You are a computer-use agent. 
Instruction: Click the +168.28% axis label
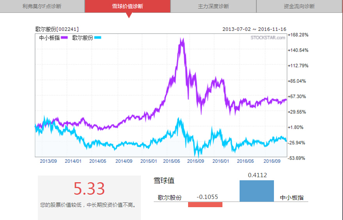pyautogui.click(x=298, y=35)
